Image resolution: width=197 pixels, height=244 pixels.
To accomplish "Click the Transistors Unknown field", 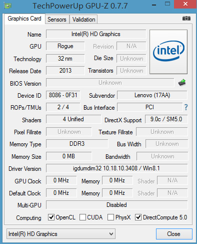I will (x=131, y=71).
